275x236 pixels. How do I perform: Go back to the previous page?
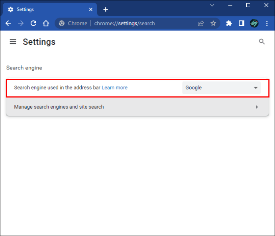pos(8,24)
